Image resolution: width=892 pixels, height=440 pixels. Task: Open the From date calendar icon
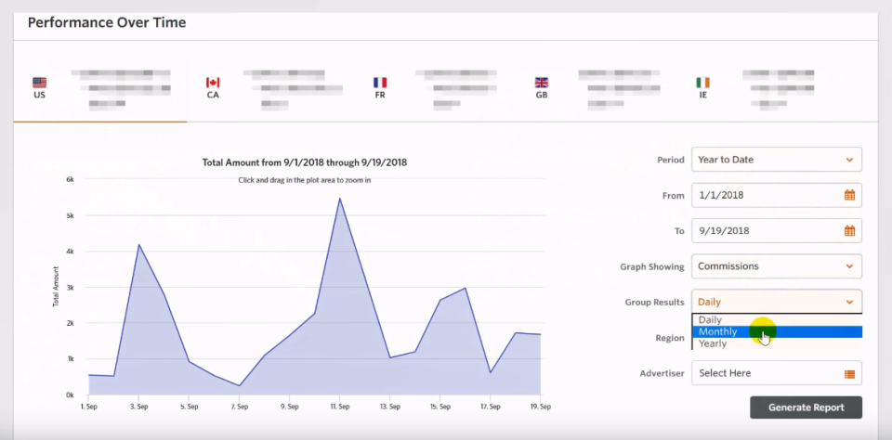tap(849, 195)
